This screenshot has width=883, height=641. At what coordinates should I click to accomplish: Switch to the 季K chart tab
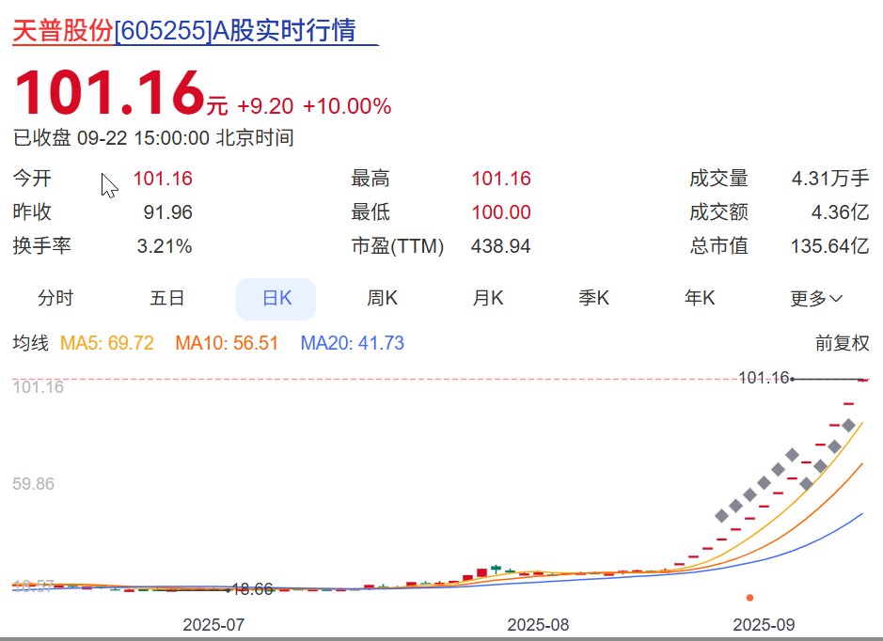[593, 298]
